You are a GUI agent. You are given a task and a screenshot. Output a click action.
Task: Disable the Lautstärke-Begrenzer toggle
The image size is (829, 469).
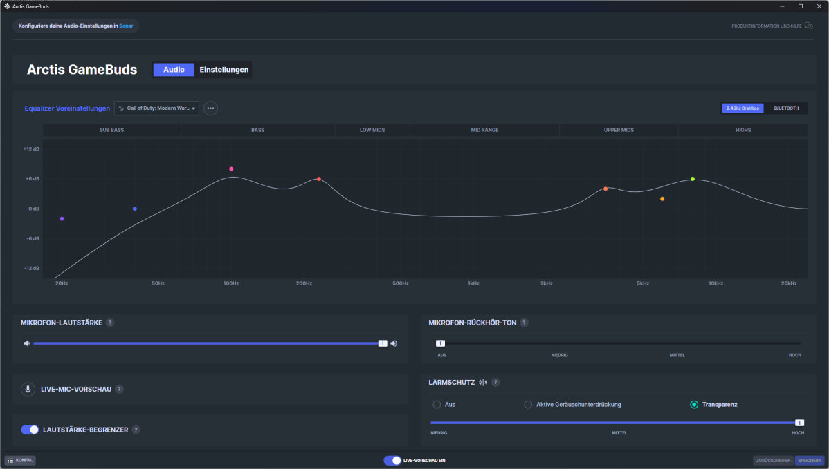pyautogui.click(x=30, y=430)
